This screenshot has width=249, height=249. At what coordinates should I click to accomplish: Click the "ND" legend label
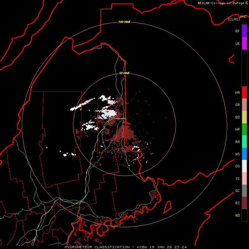click(x=237, y=216)
